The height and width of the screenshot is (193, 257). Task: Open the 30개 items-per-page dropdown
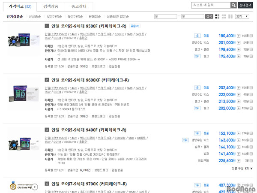click(242, 16)
